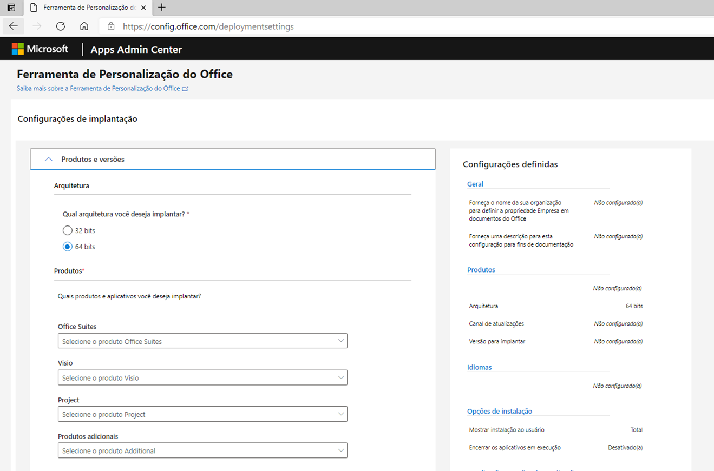This screenshot has width=714, height=471.
Task: Click the site lock icon in address bar
Action: click(x=111, y=26)
